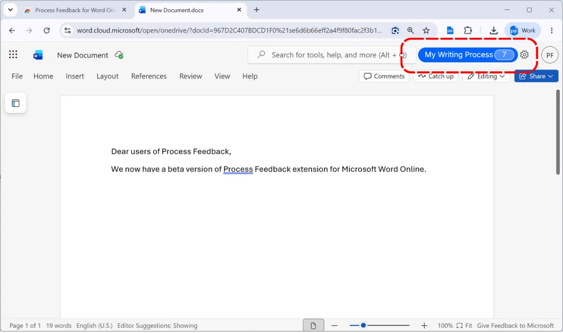Viewport: 563px width, 333px height.
Task: Zoom out with the minus button
Action: pos(335,326)
